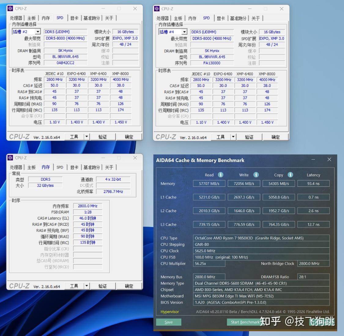Click L1 Cache read value 5231.0 GB/s
Viewport: 344px width, 336px height.
[x=209, y=197]
